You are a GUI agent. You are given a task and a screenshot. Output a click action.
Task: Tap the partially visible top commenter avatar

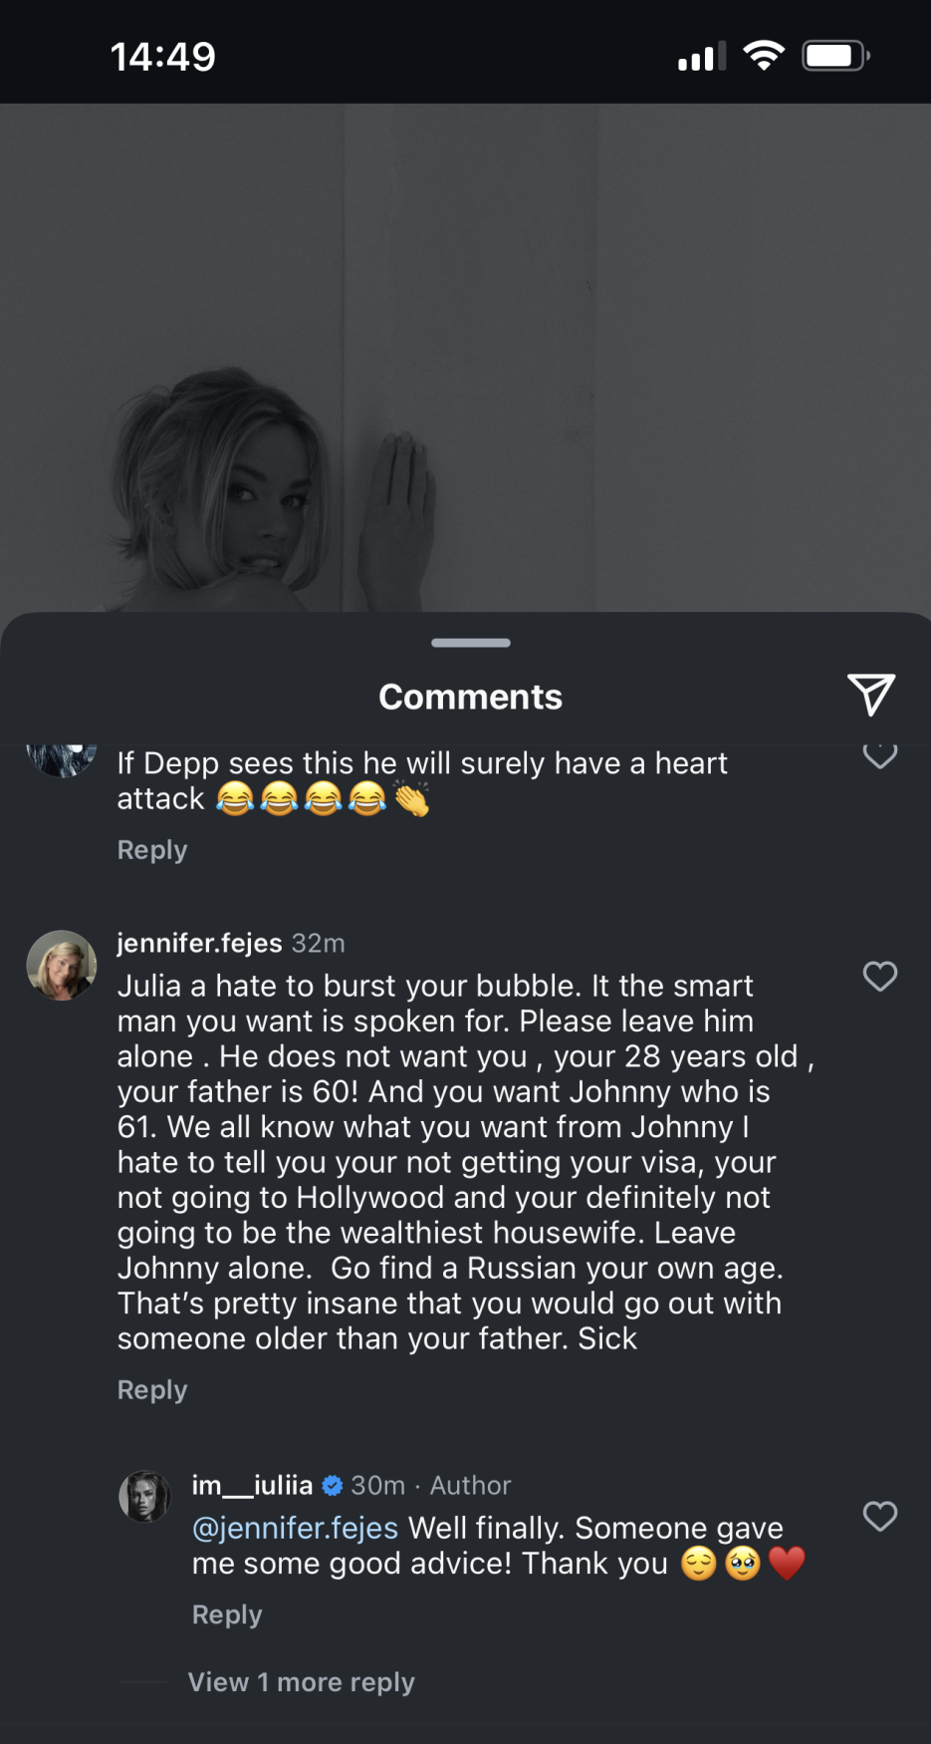61,760
